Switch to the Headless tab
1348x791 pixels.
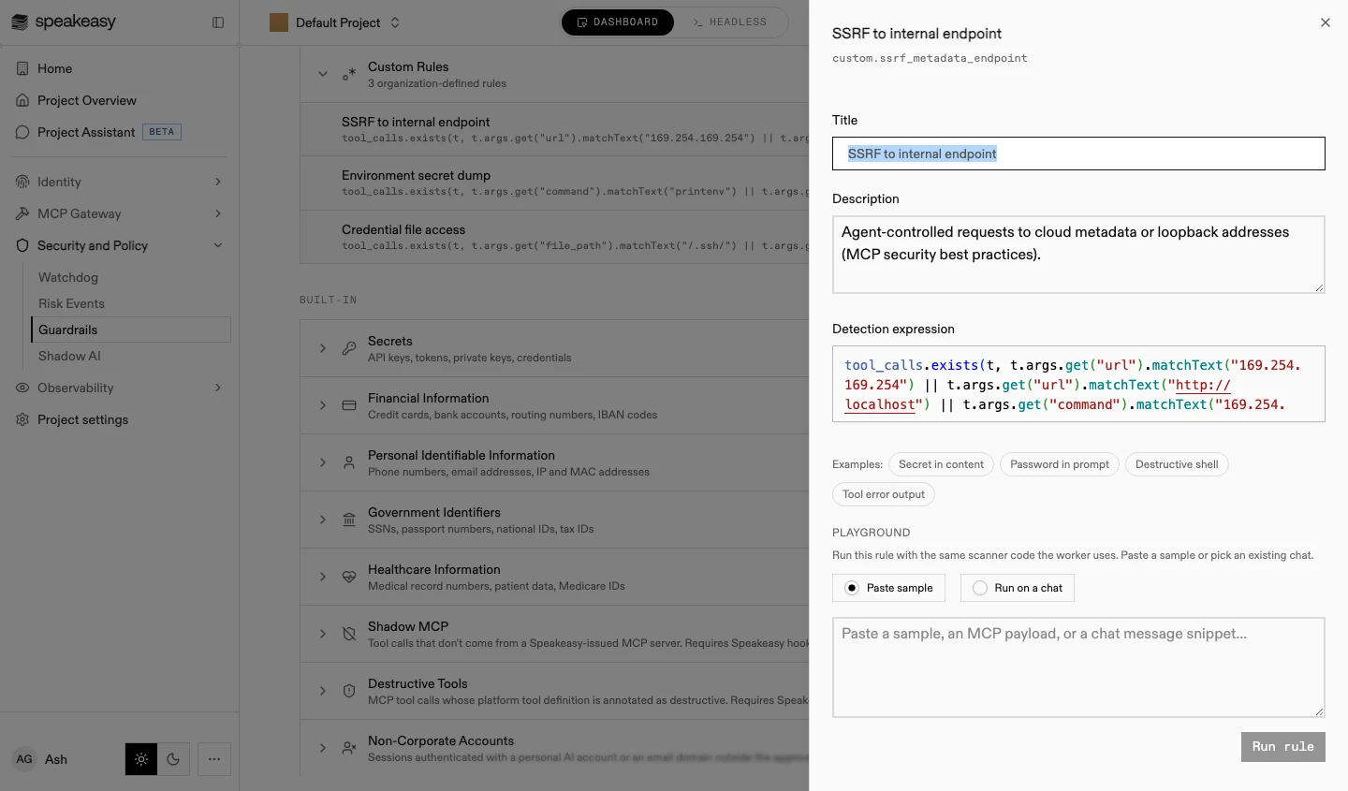(729, 22)
